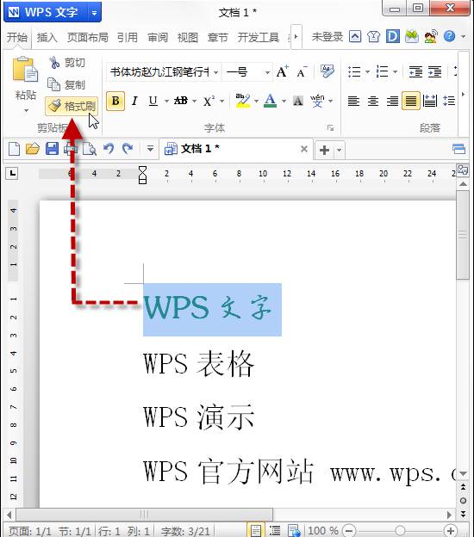
Task: Click the Format Painter (格式刷) button
Action: click(72, 106)
